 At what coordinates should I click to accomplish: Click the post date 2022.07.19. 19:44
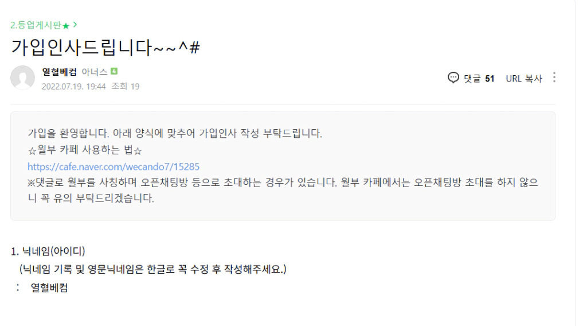click(74, 87)
